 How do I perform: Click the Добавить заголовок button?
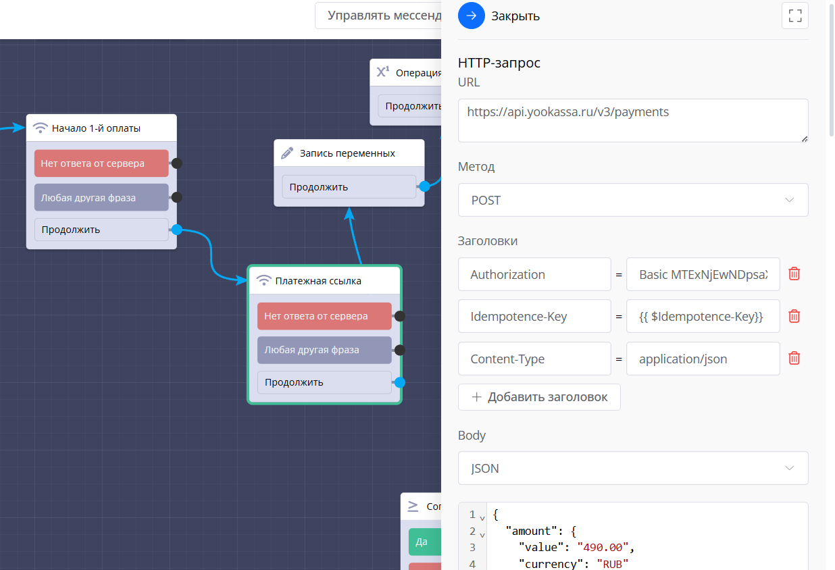point(539,397)
